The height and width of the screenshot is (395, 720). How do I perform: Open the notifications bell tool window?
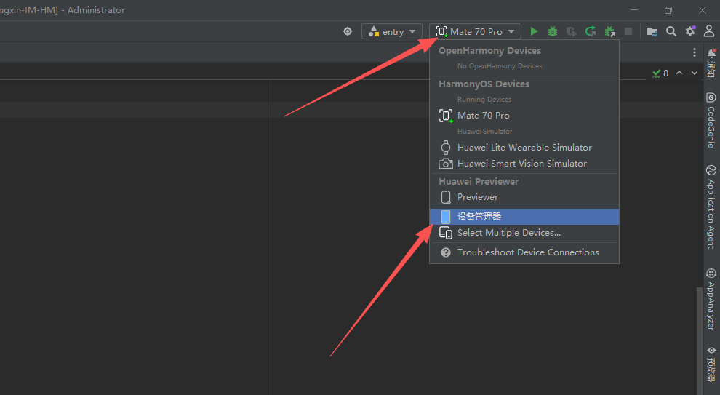pyautogui.click(x=711, y=63)
